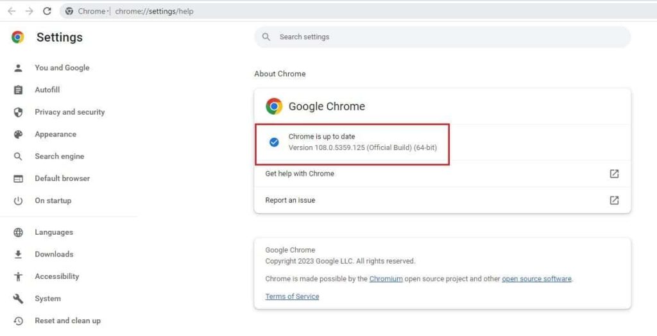The height and width of the screenshot is (336, 657).
Task: Click the Languages globe icon
Action: pos(18,233)
